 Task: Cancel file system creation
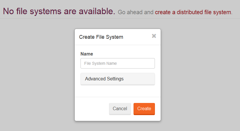(x=120, y=109)
